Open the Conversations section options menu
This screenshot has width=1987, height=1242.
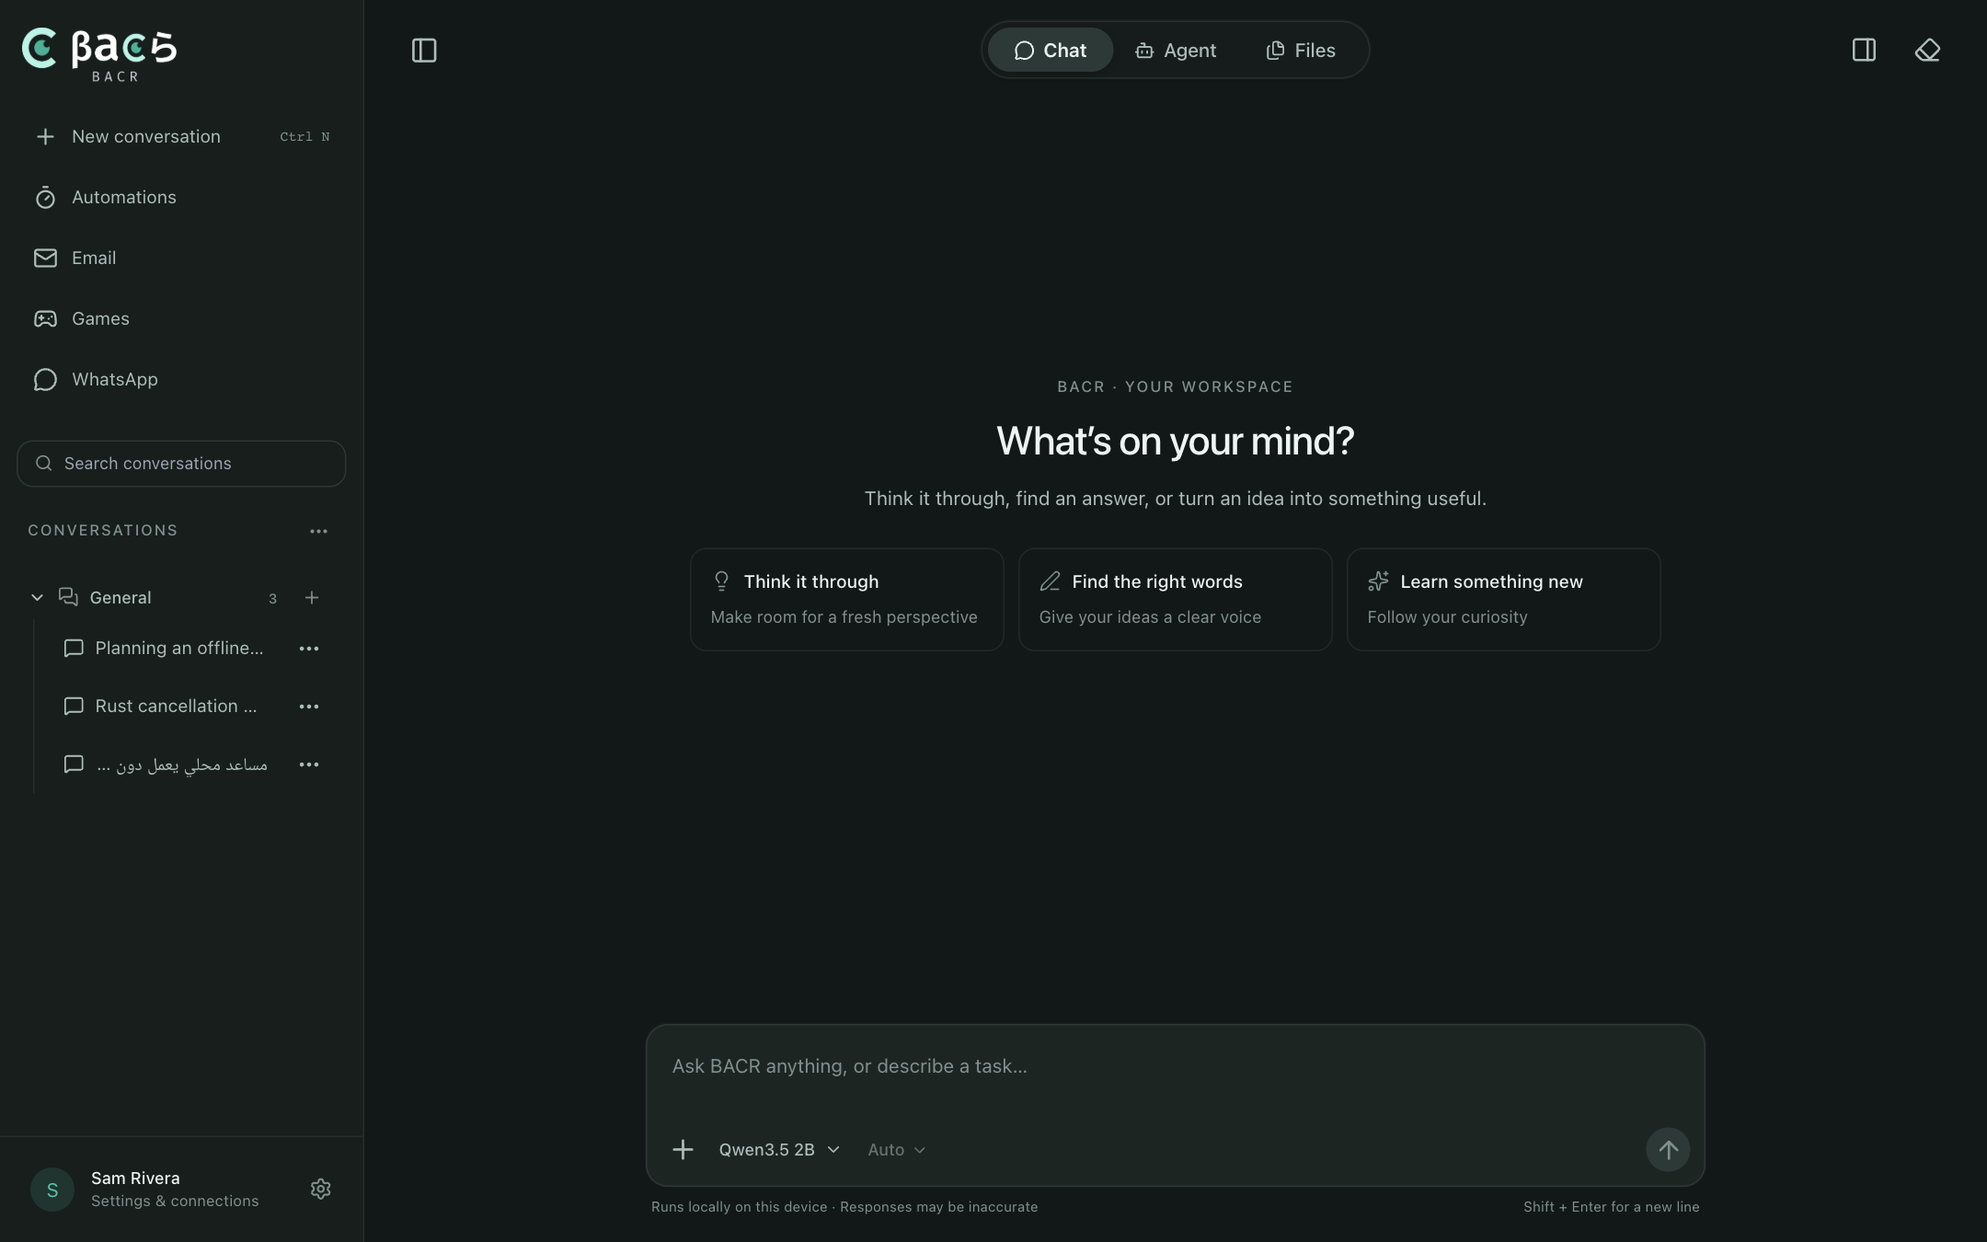point(318,531)
